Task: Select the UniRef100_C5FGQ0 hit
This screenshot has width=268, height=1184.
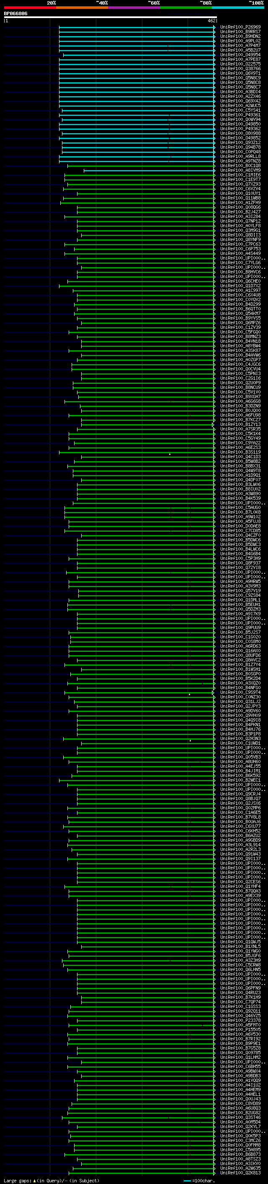Action: click(x=240, y=332)
